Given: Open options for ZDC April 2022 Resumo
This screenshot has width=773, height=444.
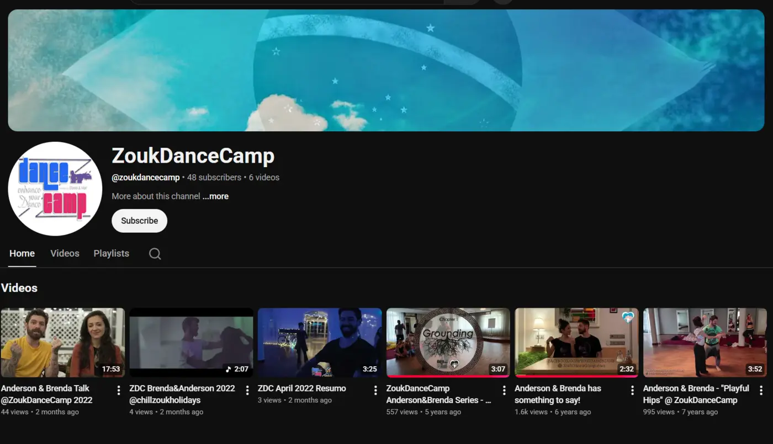Looking at the screenshot, I should [x=375, y=390].
